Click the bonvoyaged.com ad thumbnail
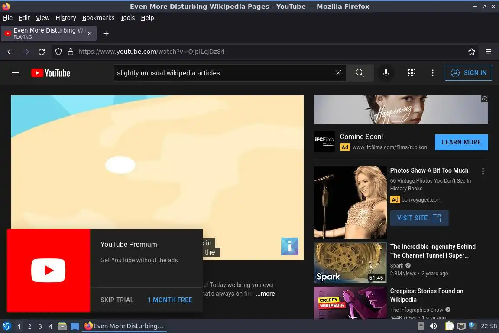Viewport: 499px width, 333px height. coord(350,202)
